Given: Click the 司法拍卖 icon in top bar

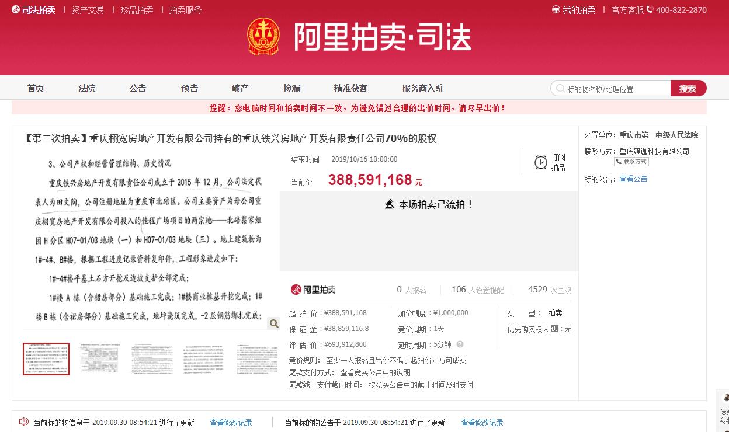Looking at the screenshot, I should (x=16, y=10).
